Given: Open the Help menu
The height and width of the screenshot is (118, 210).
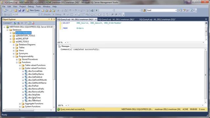Looking at the screenshot, I should [54, 7].
